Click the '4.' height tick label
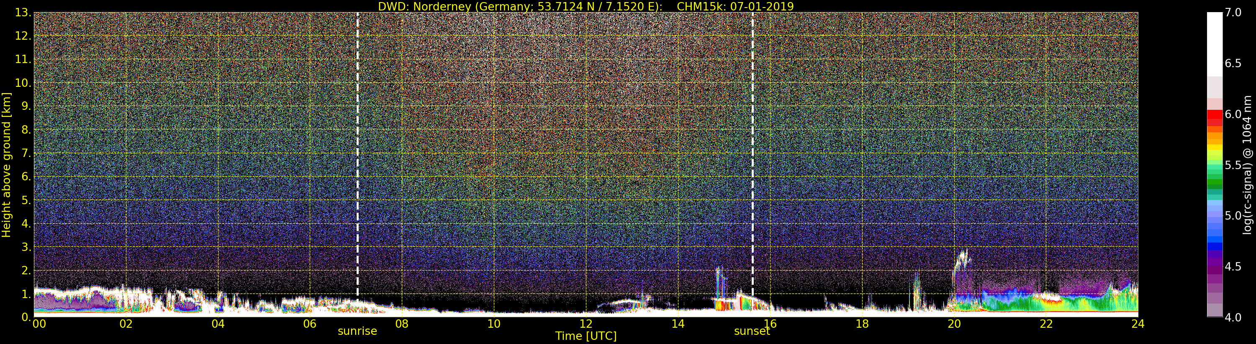The image size is (1256, 344). [26, 223]
